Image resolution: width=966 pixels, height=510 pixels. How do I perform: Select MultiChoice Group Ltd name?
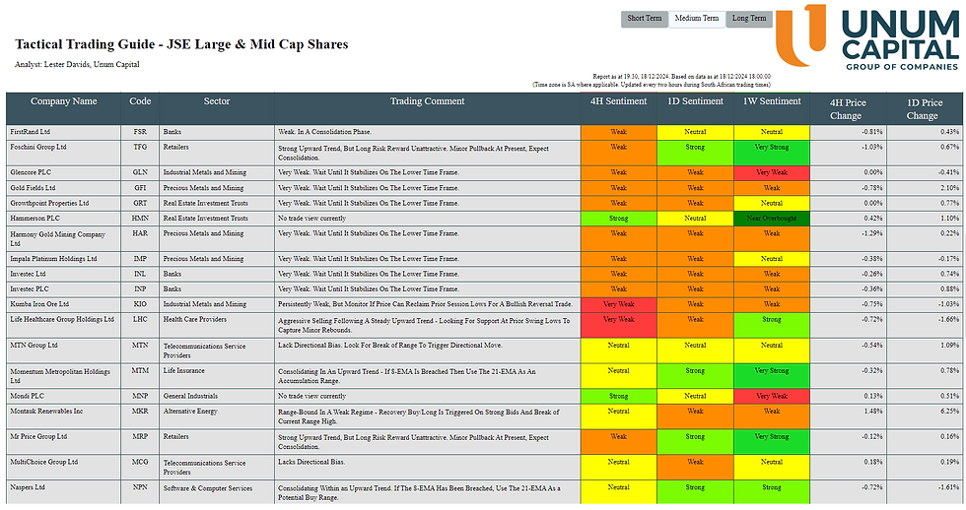coord(43,462)
